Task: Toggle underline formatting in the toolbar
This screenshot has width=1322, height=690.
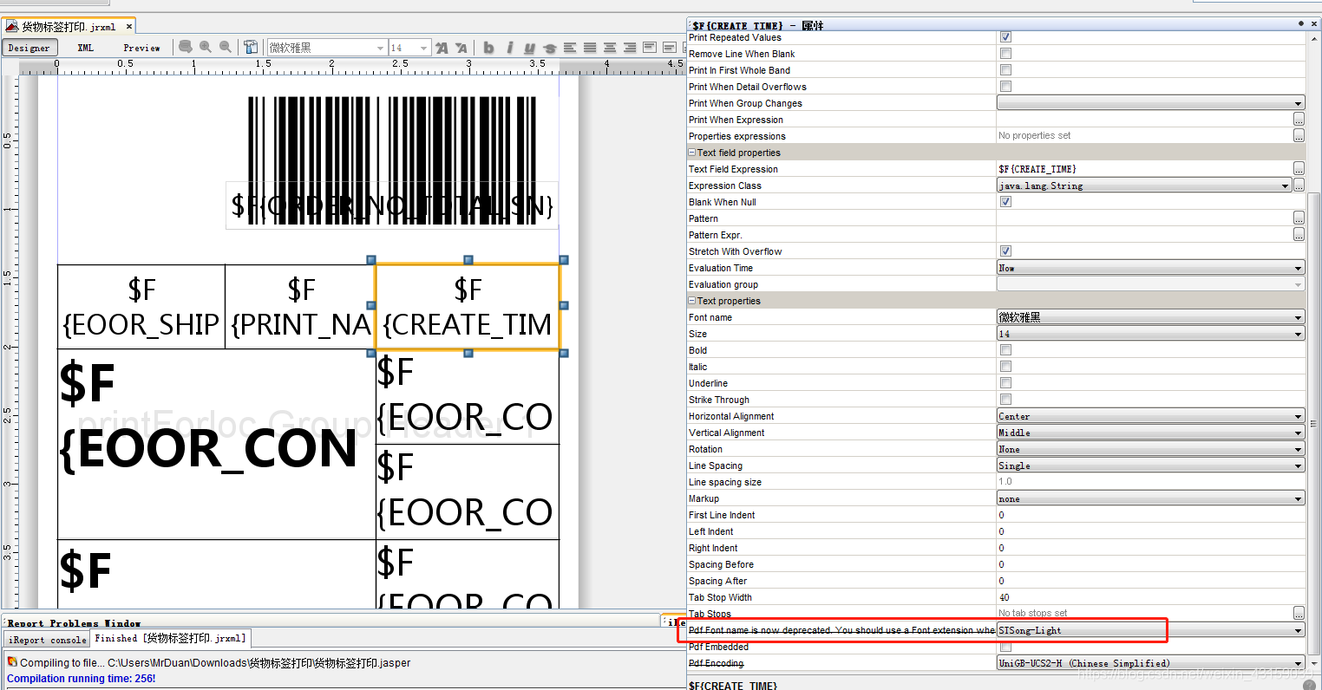Action: pos(529,48)
